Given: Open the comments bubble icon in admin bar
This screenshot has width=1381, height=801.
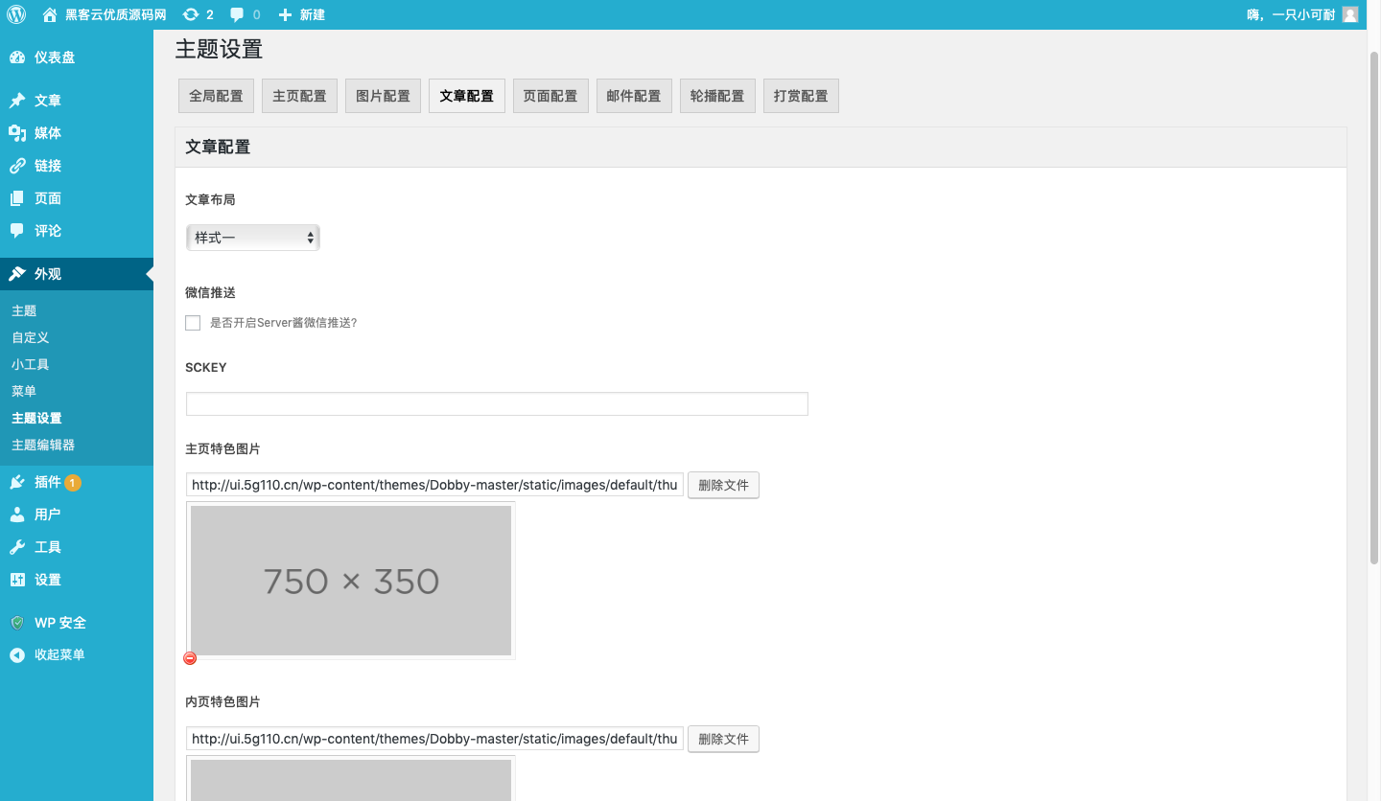Looking at the screenshot, I should coord(237,14).
